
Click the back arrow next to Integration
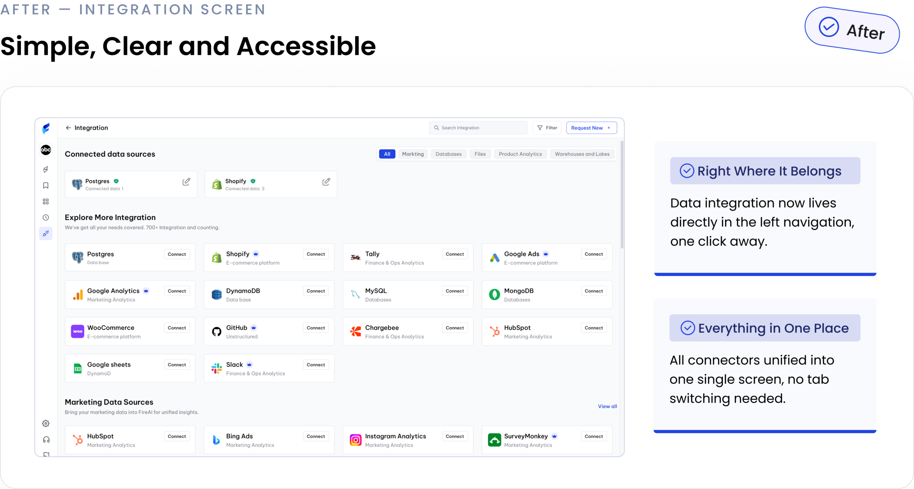coord(68,128)
